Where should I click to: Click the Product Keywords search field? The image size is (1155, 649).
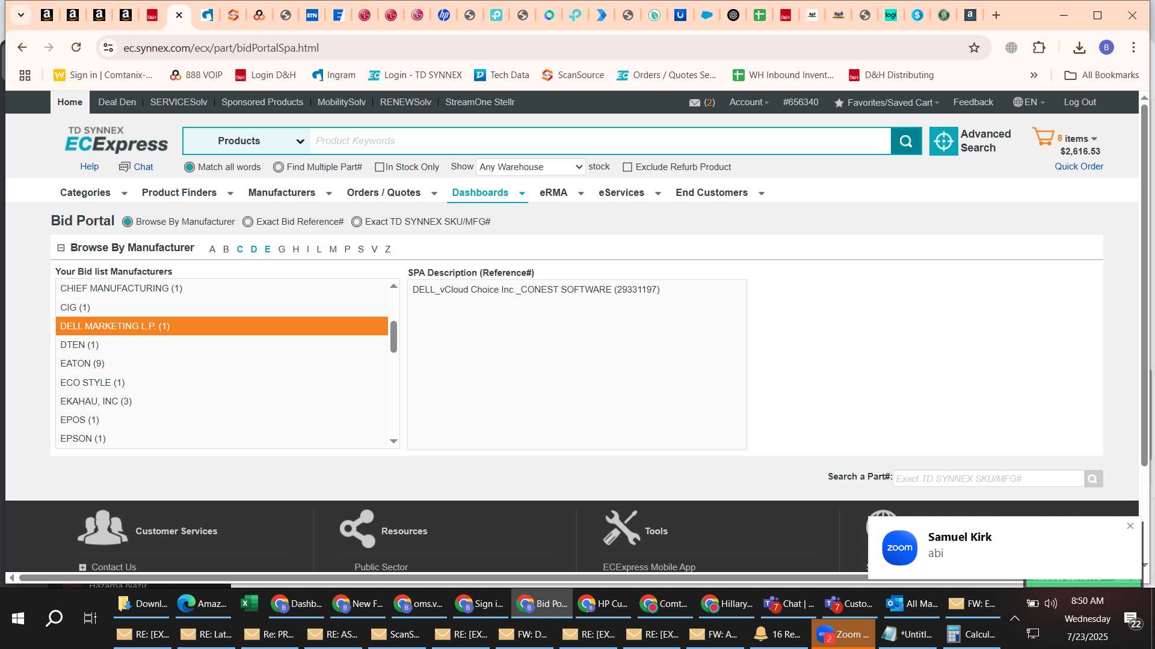click(600, 141)
